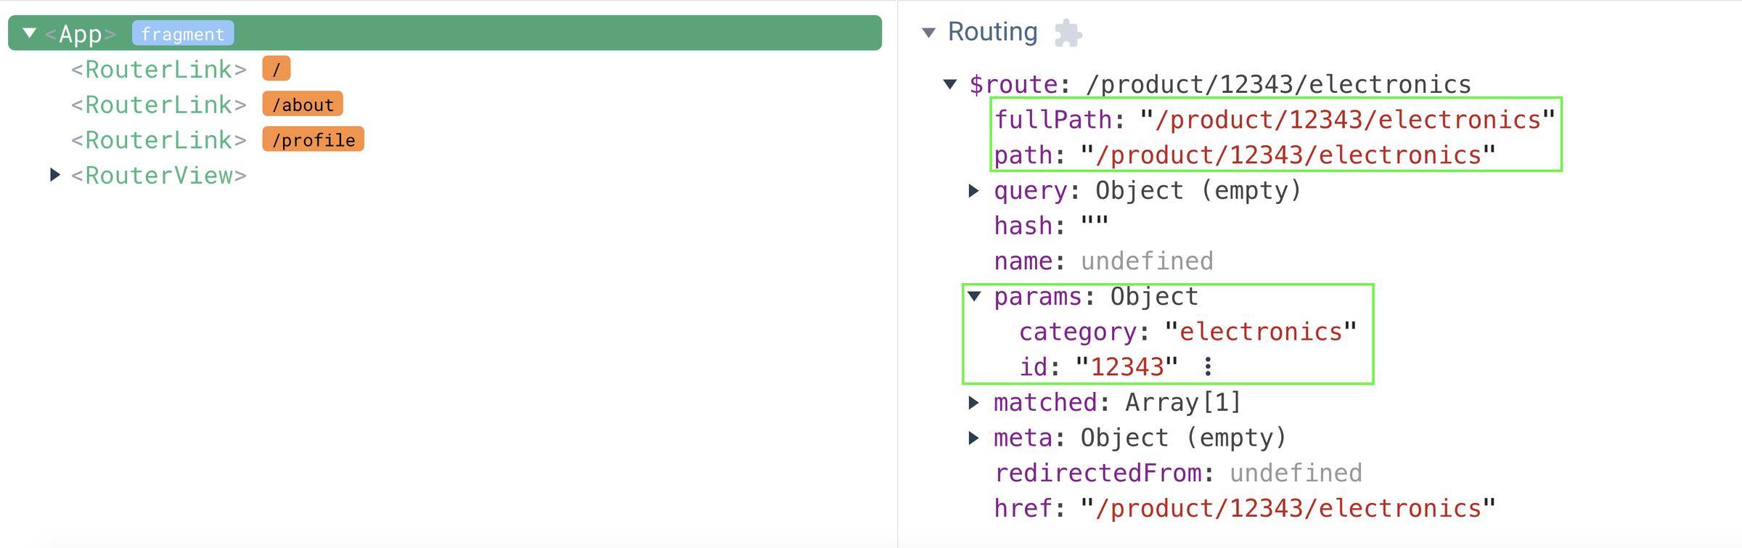Expand the RouterView component node
Viewport: 1742px width, 548px height.
pyautogui.click(x=55, y=175)
